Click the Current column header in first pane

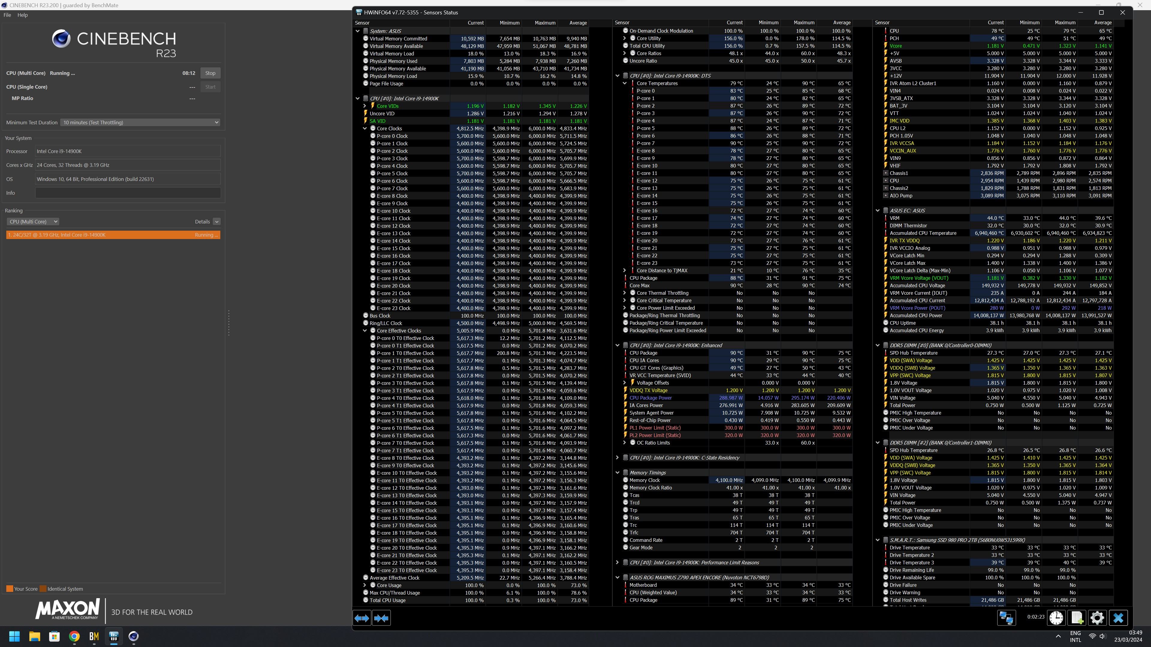[475, 23]
